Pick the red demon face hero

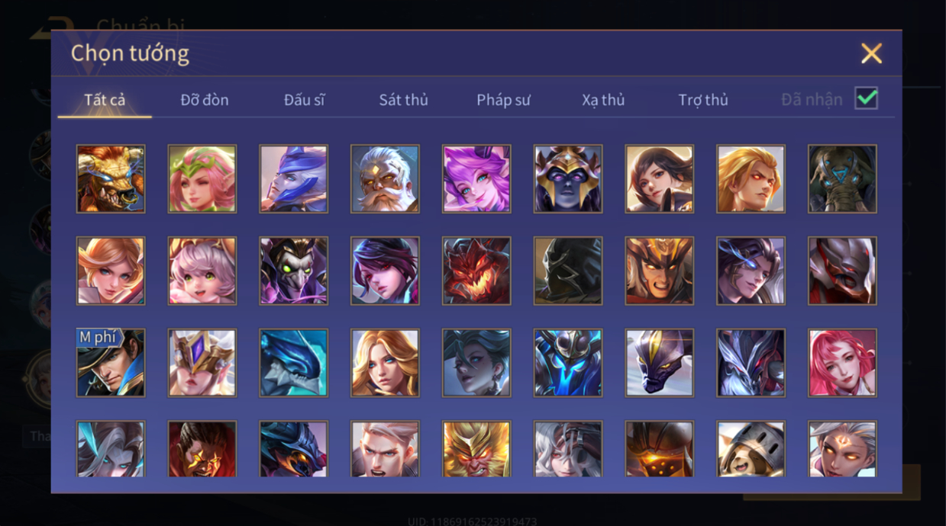476,271
